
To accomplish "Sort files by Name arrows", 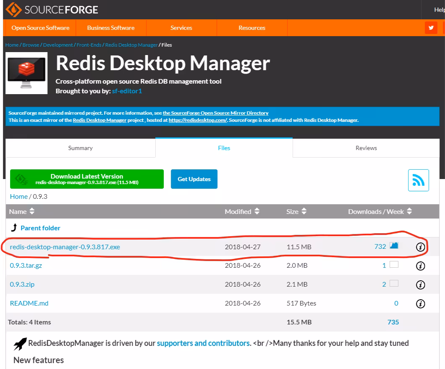I will pos(32,211).
